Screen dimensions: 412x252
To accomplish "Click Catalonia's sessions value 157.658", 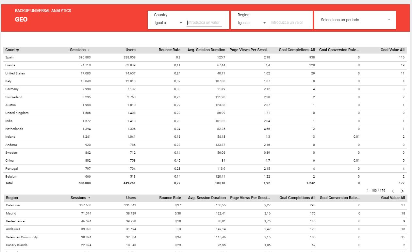I will 85,205.
